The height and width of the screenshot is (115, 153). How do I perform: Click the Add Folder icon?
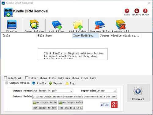click(78, 25)
